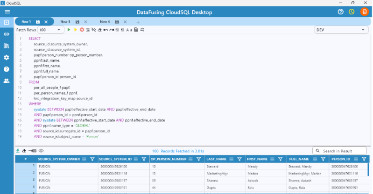
Task: Undo the last edit
Action: click(106, 30)
